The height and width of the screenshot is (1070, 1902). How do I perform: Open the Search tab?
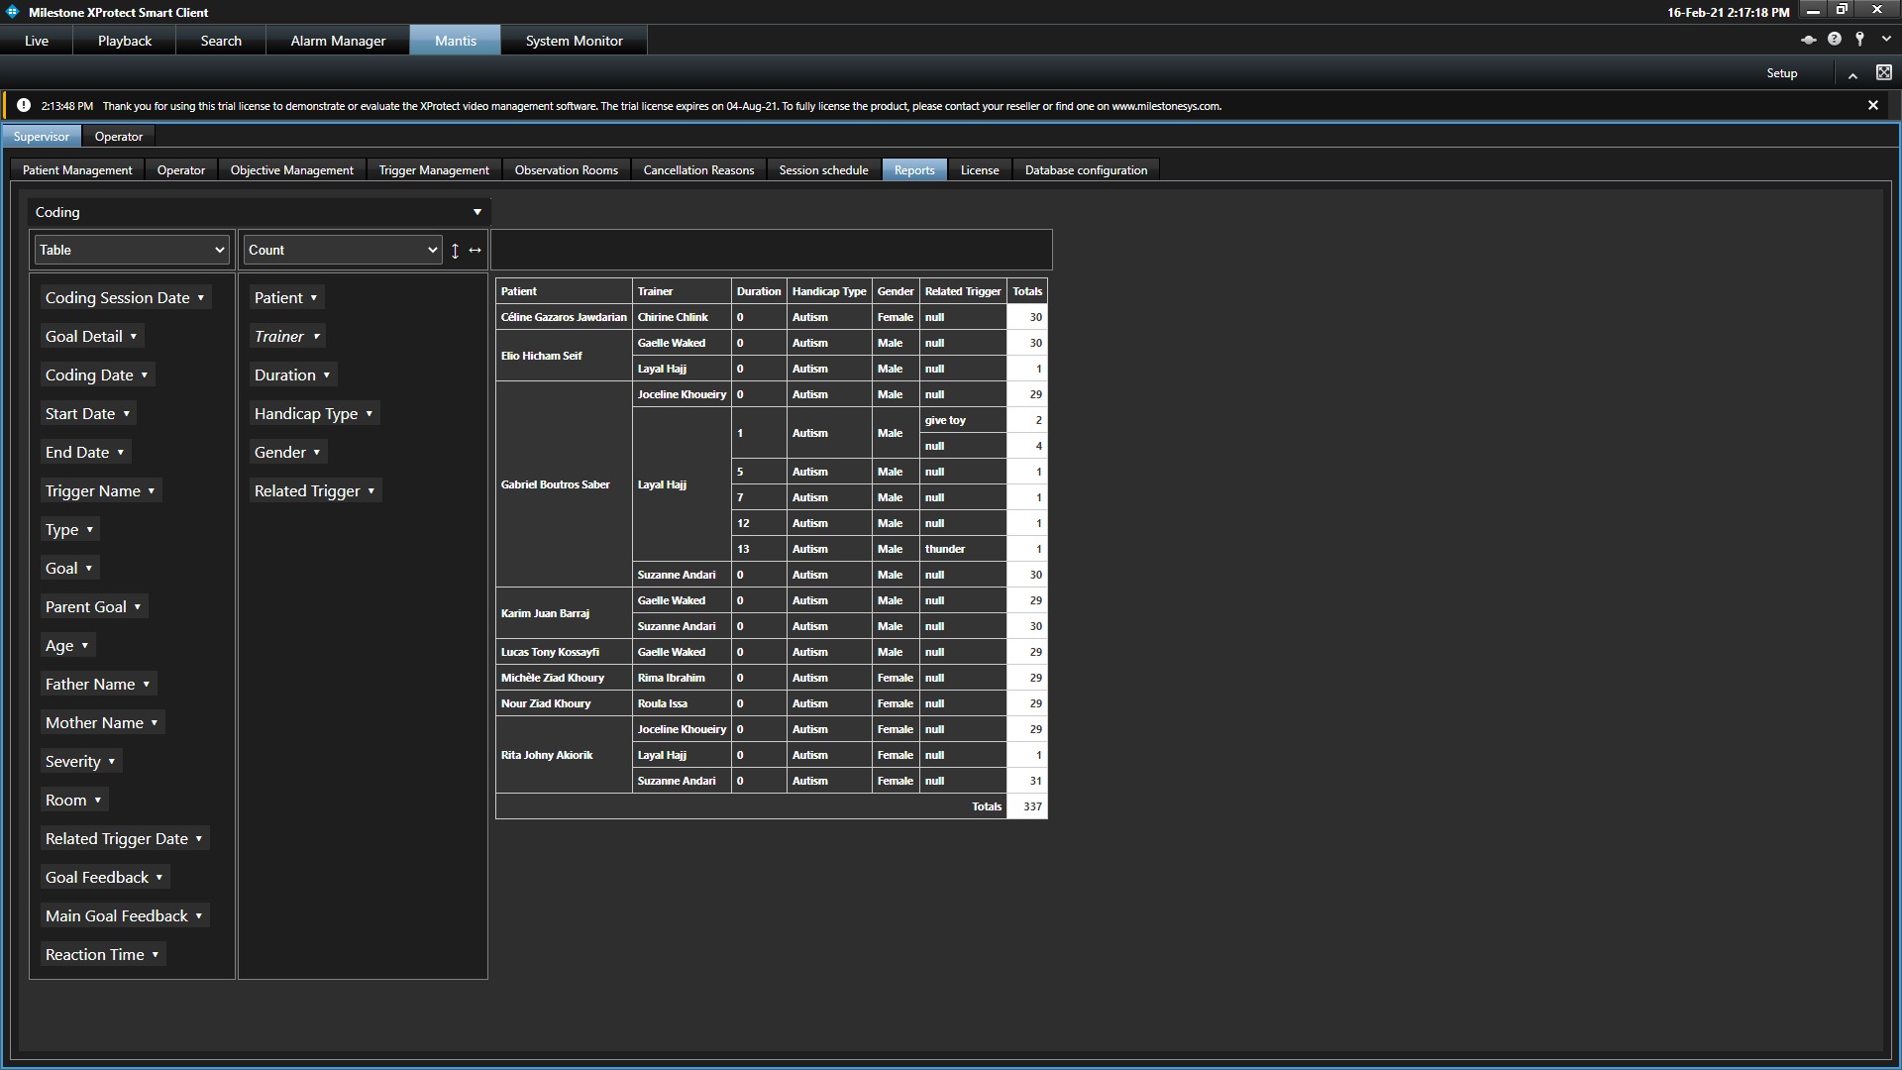pos(221,41)
